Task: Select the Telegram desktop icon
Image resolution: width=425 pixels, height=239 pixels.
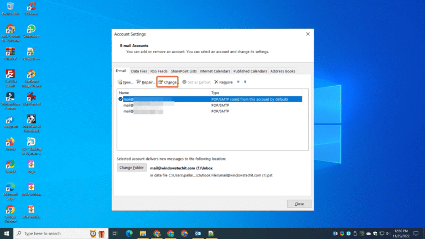Action: pos(11,121)
